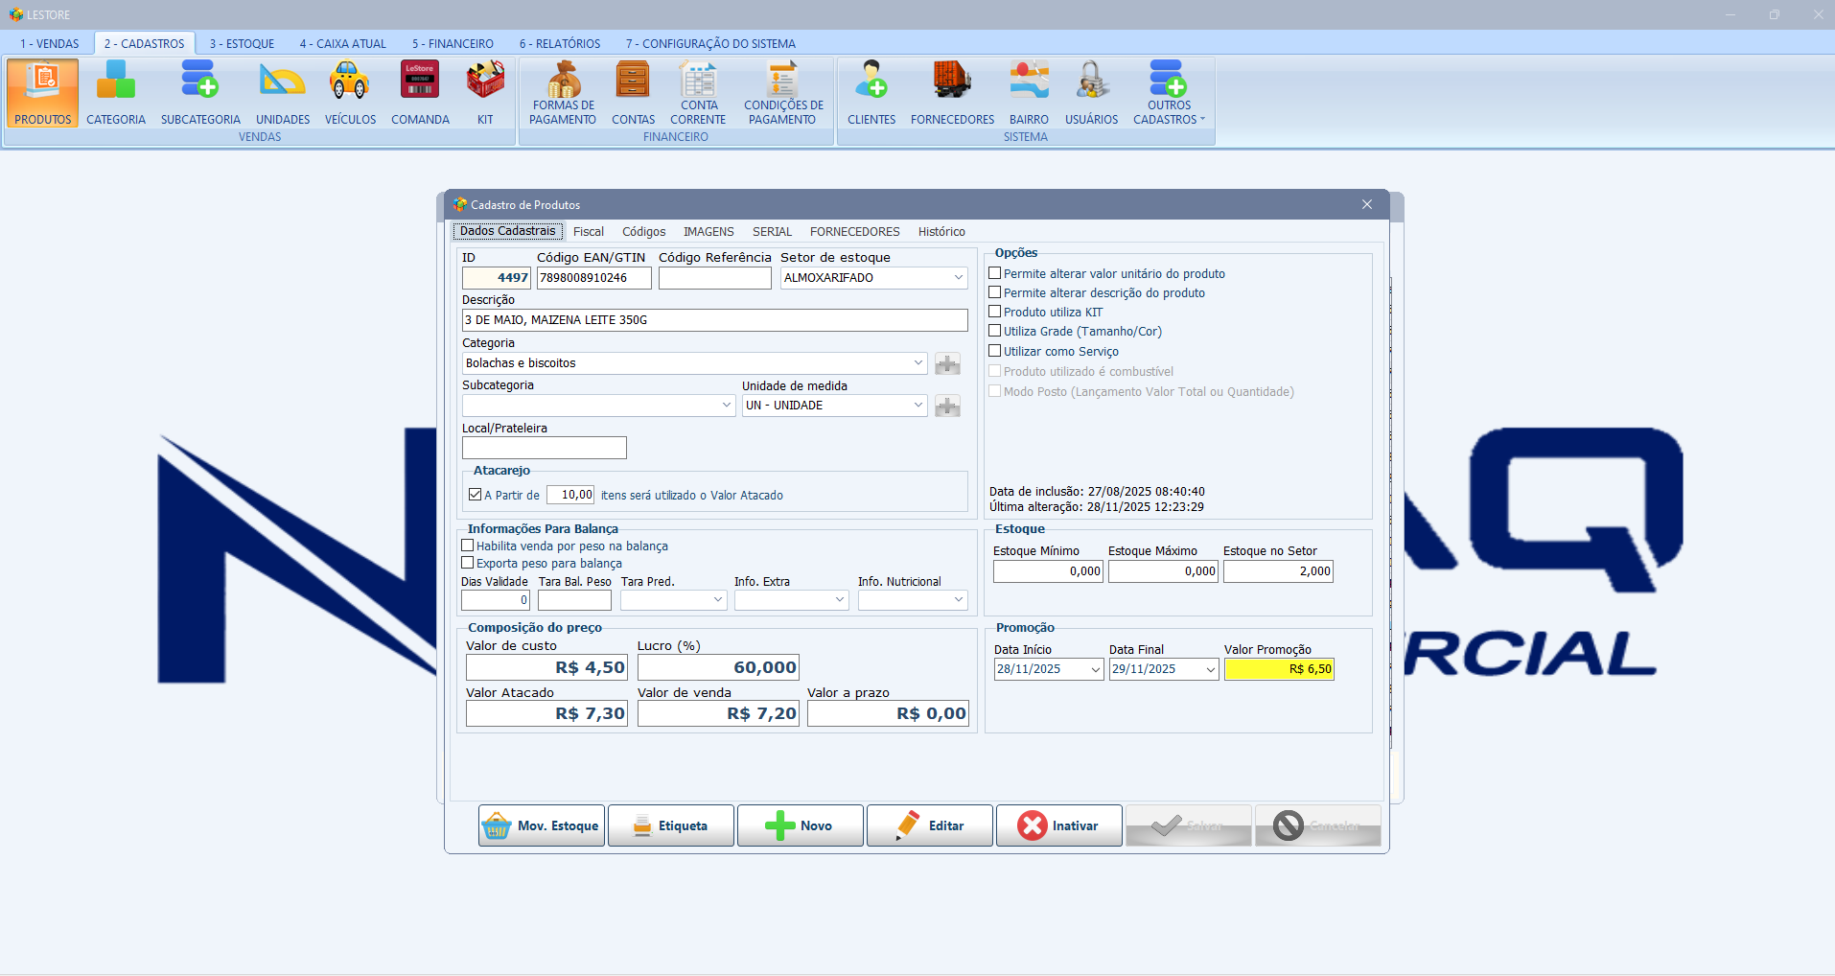Open the 5 - FINANCEIRO menu tab
This screenshot has height=976, width=1835.
click(x=453, y=43)
